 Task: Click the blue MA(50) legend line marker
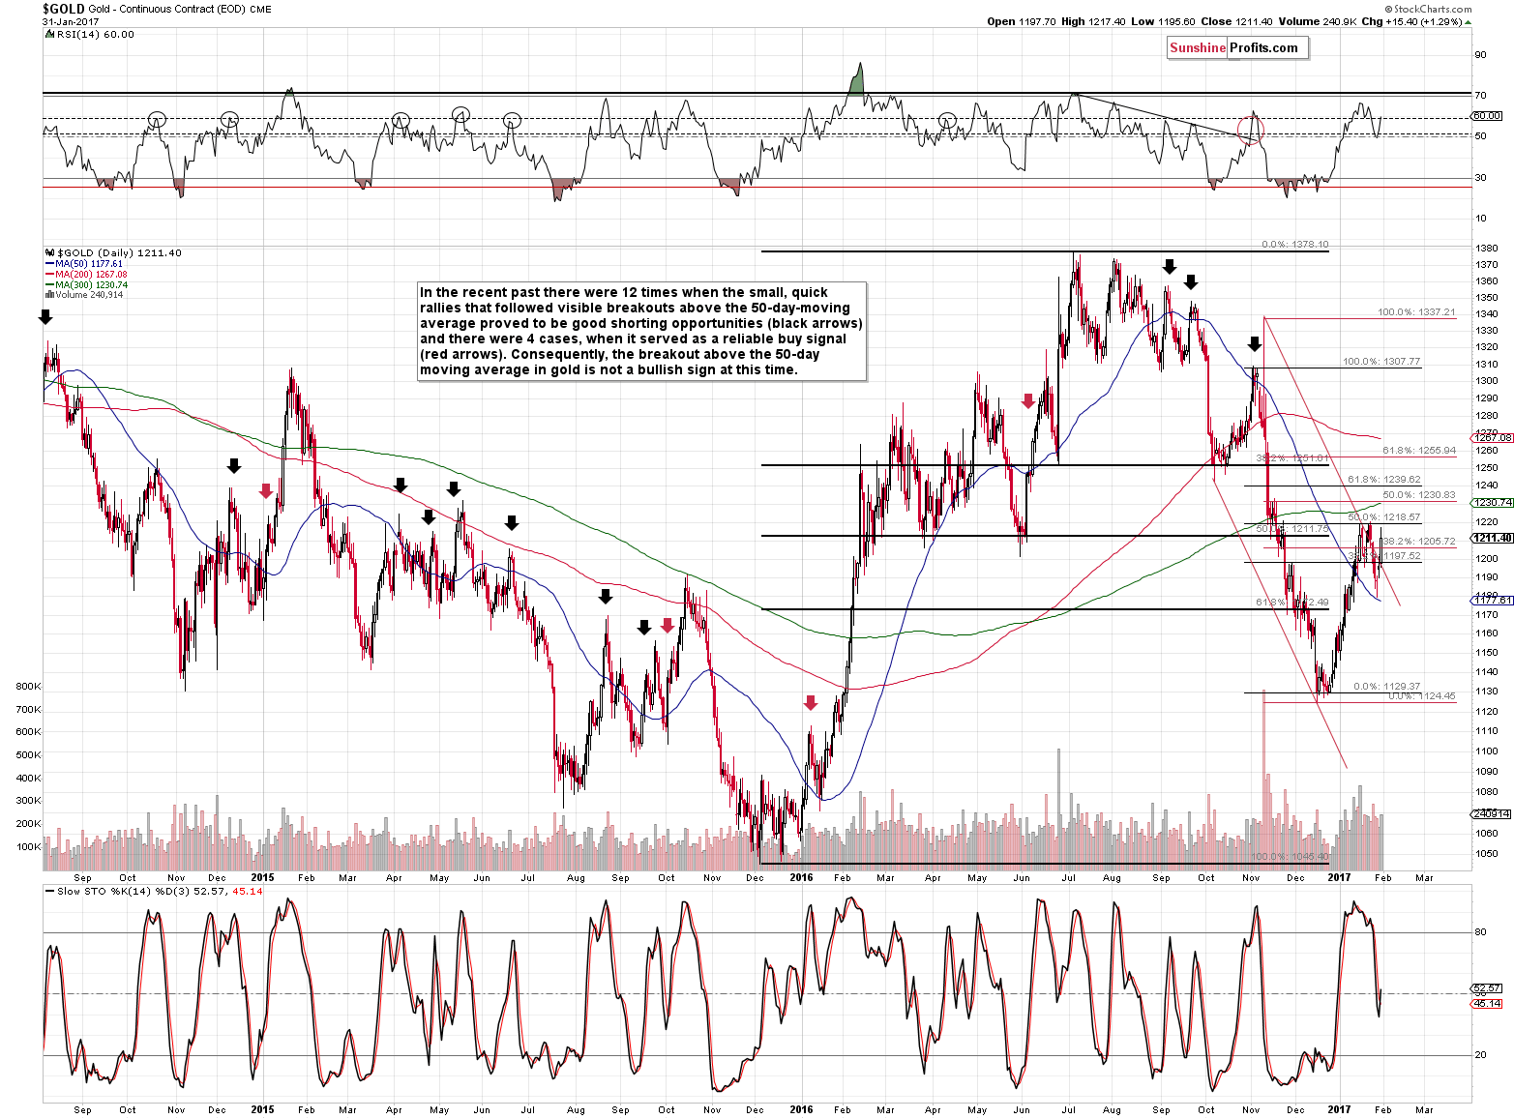coord(49,264)
